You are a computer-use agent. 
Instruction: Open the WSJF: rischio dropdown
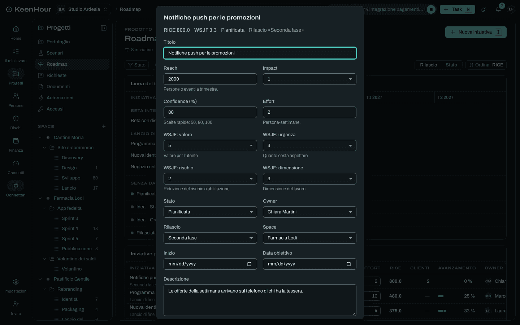210,179
